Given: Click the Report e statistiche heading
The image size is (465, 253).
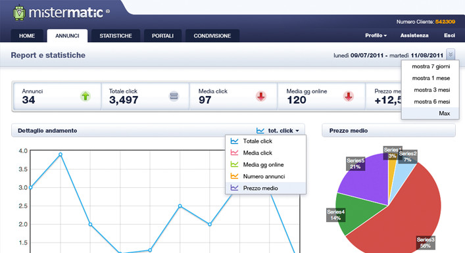Looking at the screenshot, I should coord(48,55).
